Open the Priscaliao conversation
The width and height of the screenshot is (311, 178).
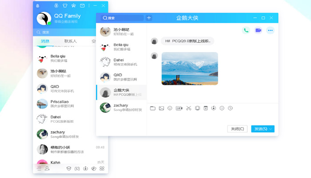click(x=64, y=104)
